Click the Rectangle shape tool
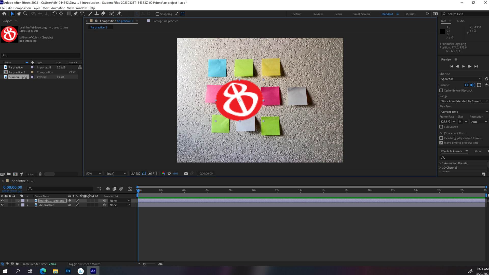 pyautogui.click(x=69, y=14)
